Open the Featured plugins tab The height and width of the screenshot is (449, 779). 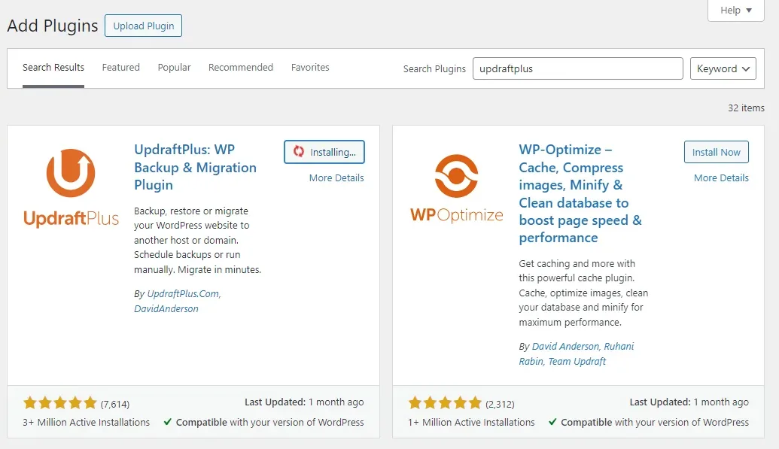120,68
